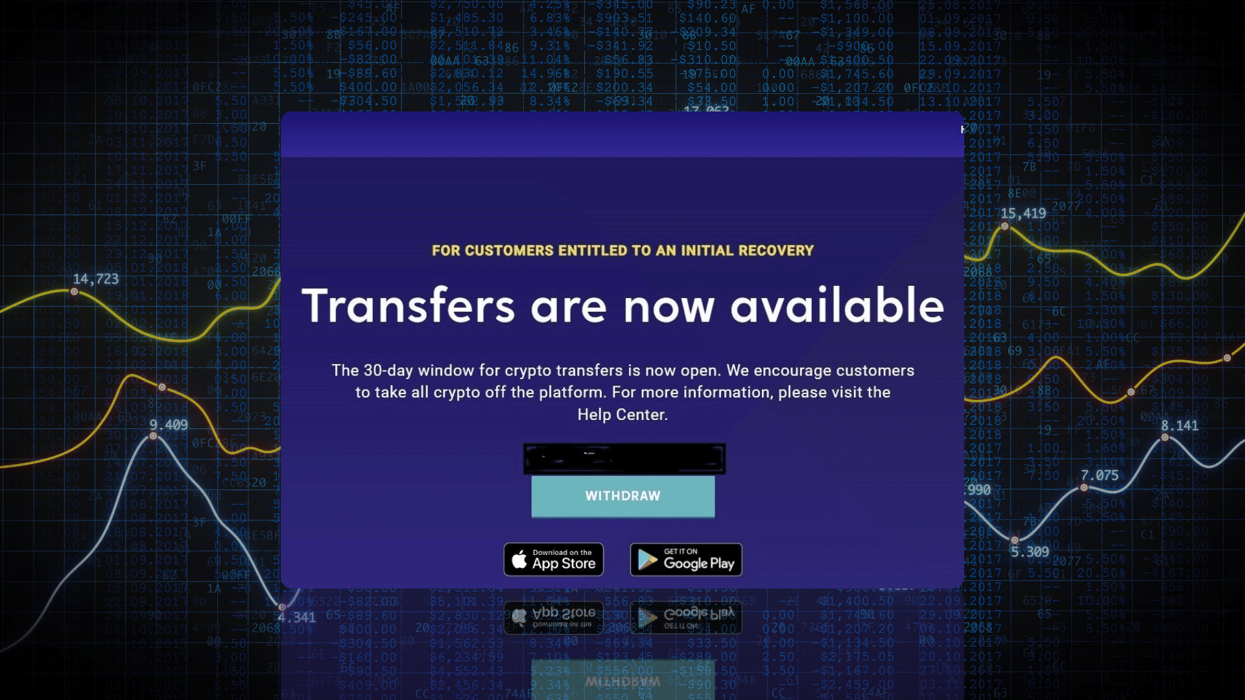Click the reflected WITHDRAW button below
Viewport: 1245px width, 700px height.
click(622, 674)
